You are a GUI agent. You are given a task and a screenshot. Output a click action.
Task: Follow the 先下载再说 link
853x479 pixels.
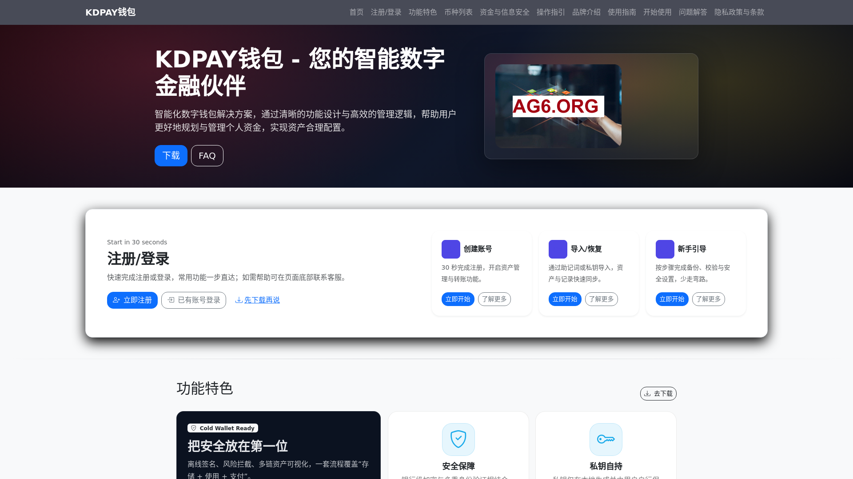click(x=262, y=300)
